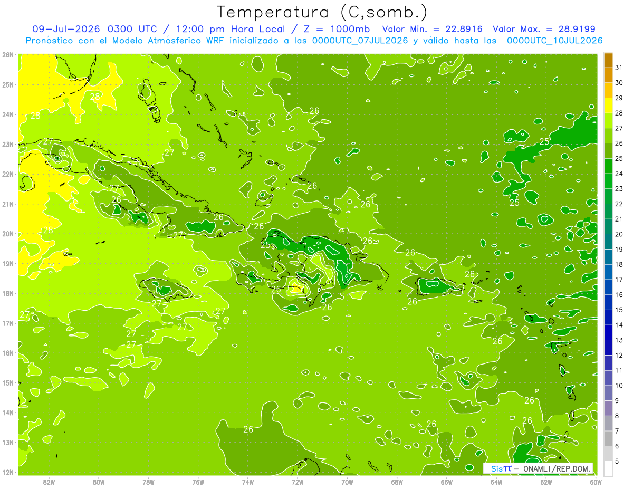Click the colorbar legend value '16'
633x489 pixels.
(619, 295)
